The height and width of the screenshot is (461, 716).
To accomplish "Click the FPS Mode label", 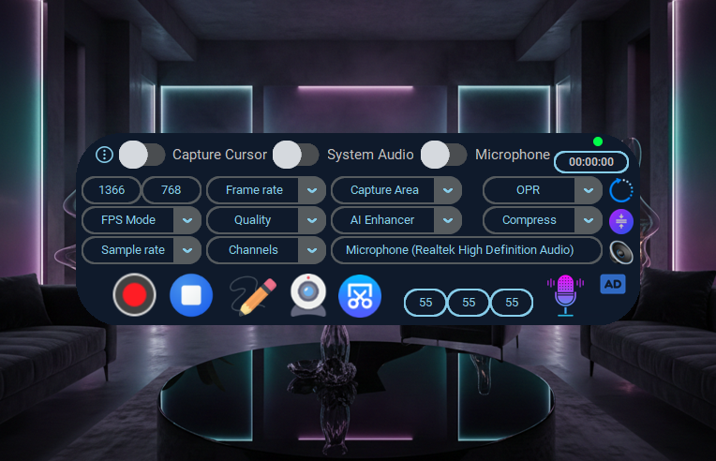I will click(128, 220).
